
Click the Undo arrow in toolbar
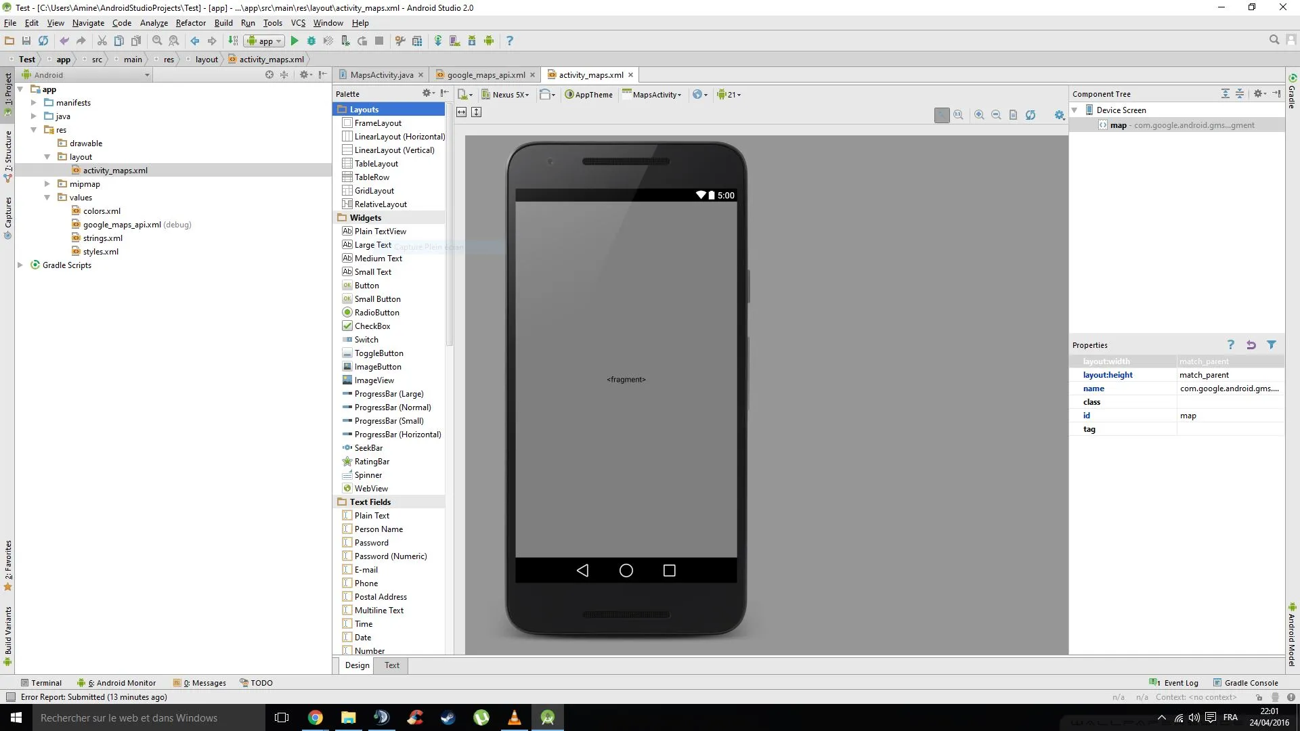[64, 41]
